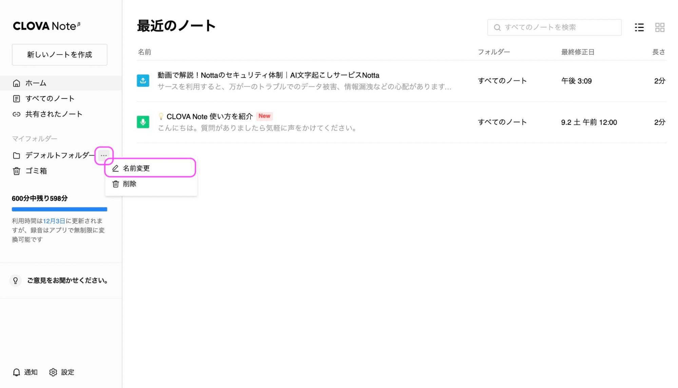Click the folder icon beside デフォルトフォルダー
Viewport: 678px width, 388px height.
coord(16,155)
